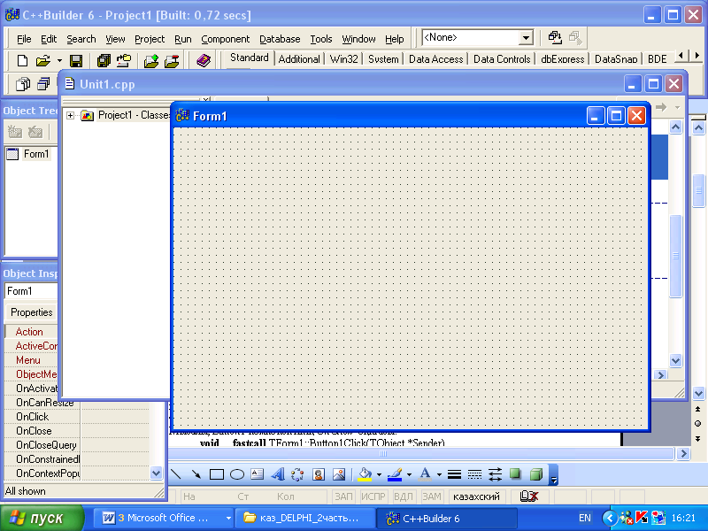The width and height of the screenshot is (708, 531).
Task: Click Object Inspector scroll down arrow
Action: (x=156, y=473)
